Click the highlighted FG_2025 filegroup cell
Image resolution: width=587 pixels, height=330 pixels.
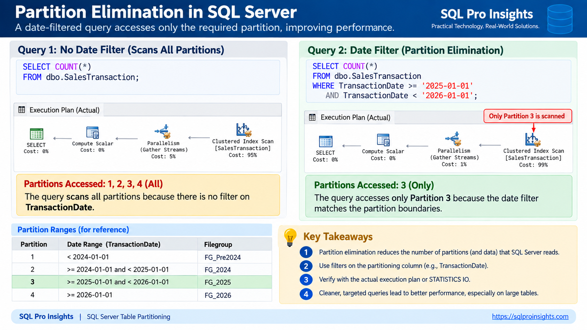point(235,282)
